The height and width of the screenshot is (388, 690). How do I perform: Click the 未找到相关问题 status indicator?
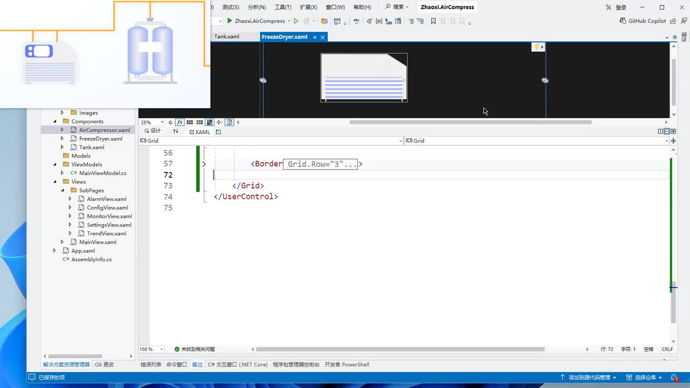pyautogui.click(x=194, y=349)
